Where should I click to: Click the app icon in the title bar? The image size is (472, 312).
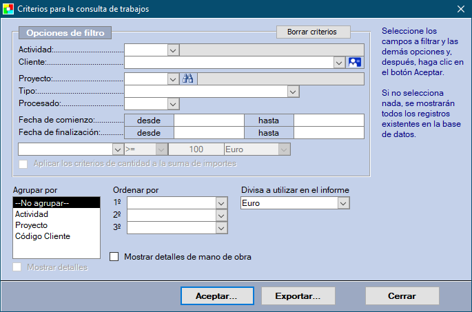[8, 9]
